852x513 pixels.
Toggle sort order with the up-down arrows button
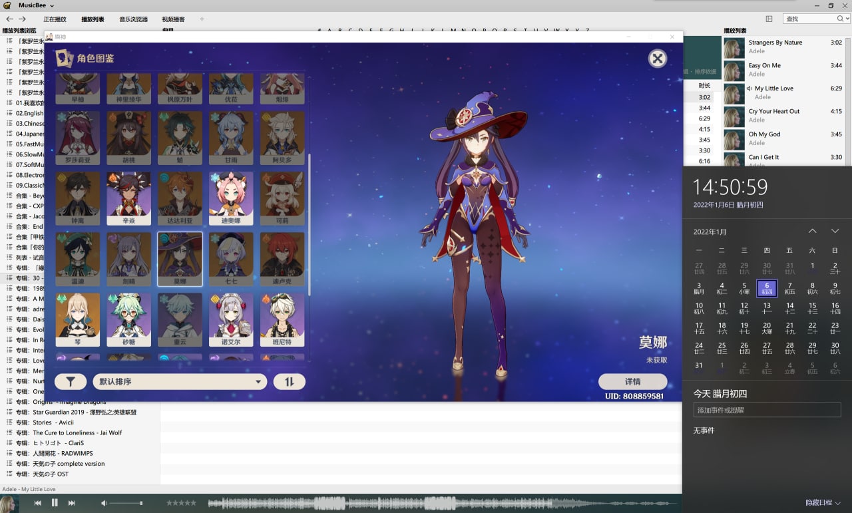[x=289, y=382]
